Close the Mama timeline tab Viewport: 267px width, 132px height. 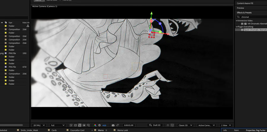pyautogui.click(x=92, y=130)
